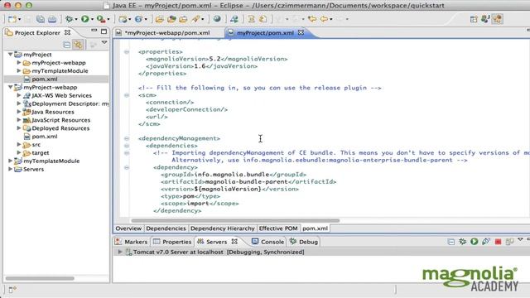
Task: Open the dropdown arrow next to Debug icon
Action: click(x=76, y=20)
